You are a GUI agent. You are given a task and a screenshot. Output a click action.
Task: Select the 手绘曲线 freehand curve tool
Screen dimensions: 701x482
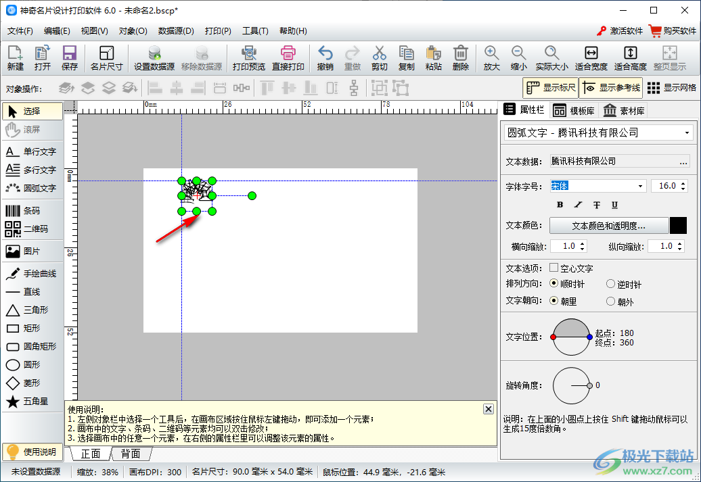point(32,273)
